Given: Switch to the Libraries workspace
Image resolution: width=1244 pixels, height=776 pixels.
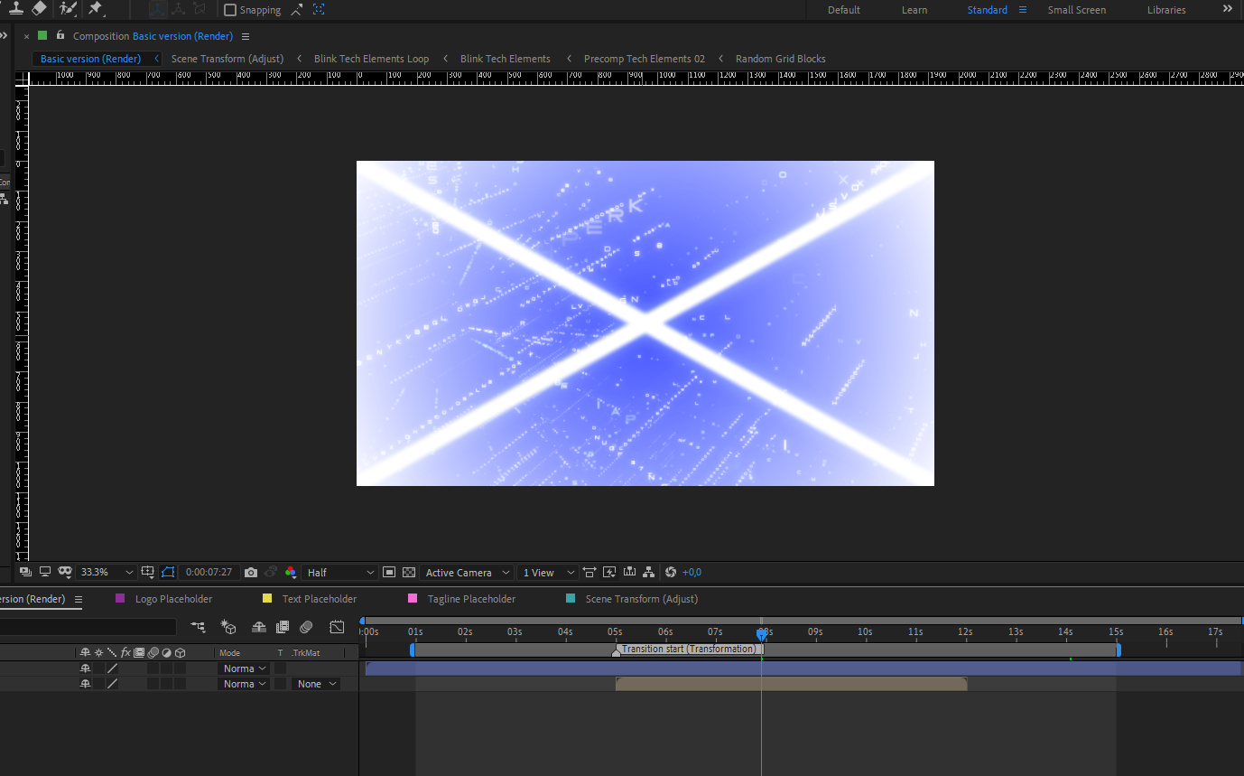Looking at the screenshot, I should click(x=1166, y=10).
